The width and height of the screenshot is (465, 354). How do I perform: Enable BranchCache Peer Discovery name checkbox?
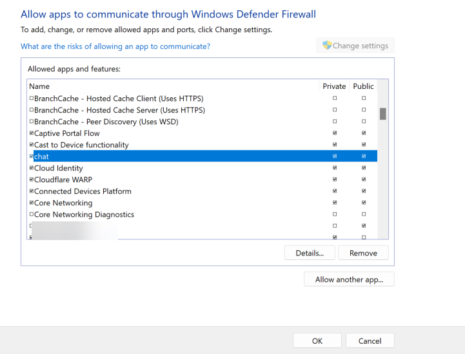pyautogui.click(x=32, y=122)
